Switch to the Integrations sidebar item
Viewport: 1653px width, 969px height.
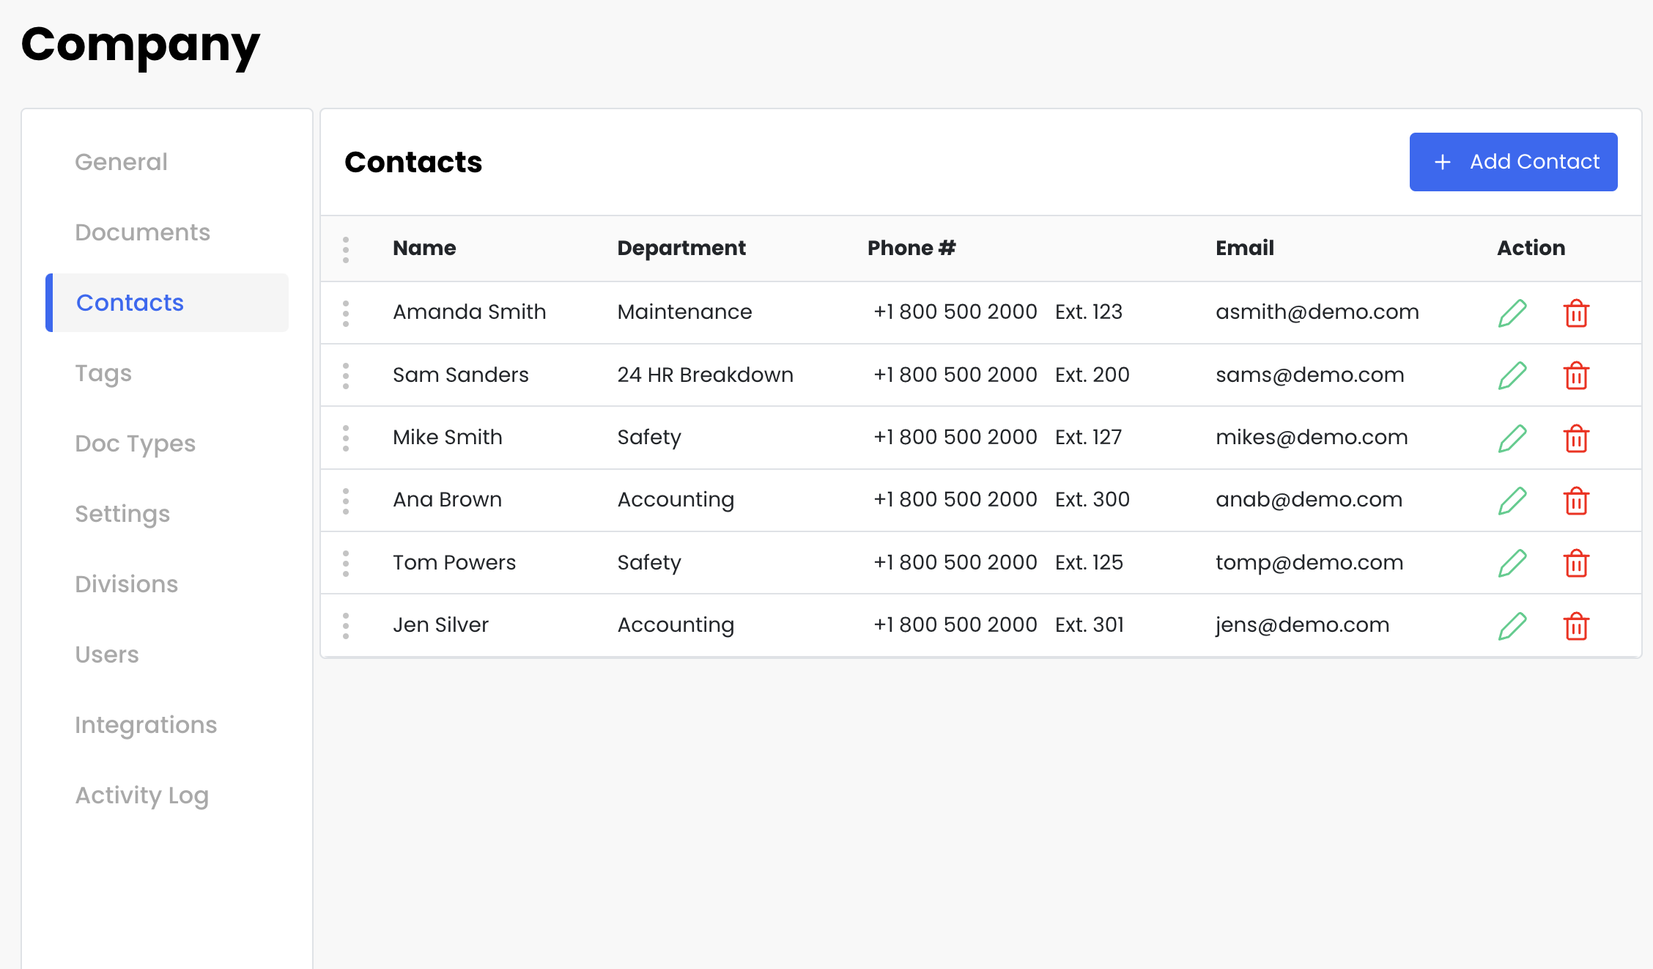146,725
